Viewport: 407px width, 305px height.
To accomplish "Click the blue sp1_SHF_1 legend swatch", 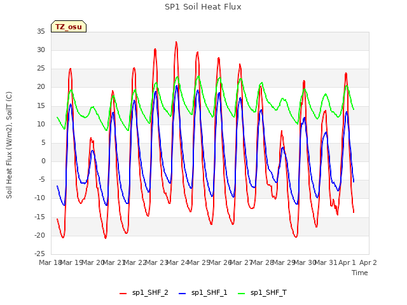I will pos(183,293).
